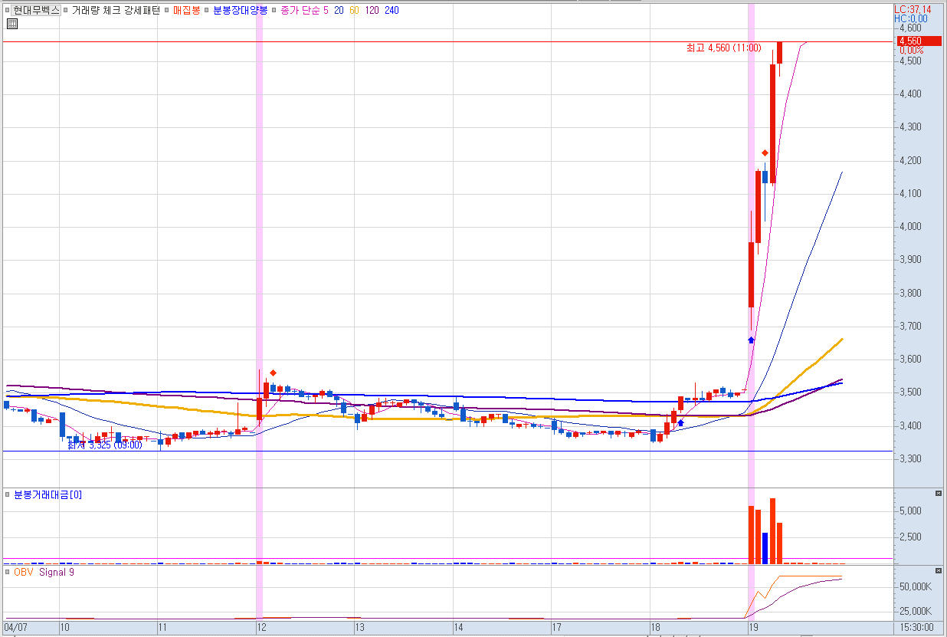The image size is (947, 637).
Task: Click the red diamond marker near day 12
Action: coord(274,373)
